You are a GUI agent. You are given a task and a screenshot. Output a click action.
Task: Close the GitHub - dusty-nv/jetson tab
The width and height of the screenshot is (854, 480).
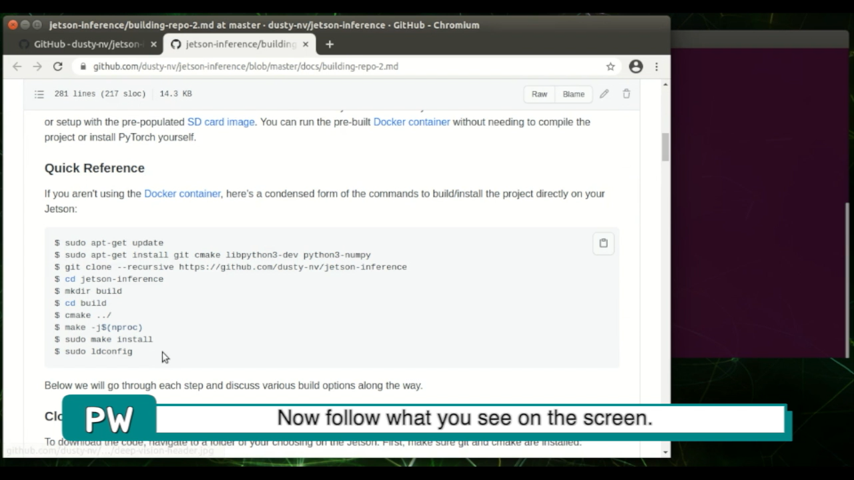tap(153, 44)
